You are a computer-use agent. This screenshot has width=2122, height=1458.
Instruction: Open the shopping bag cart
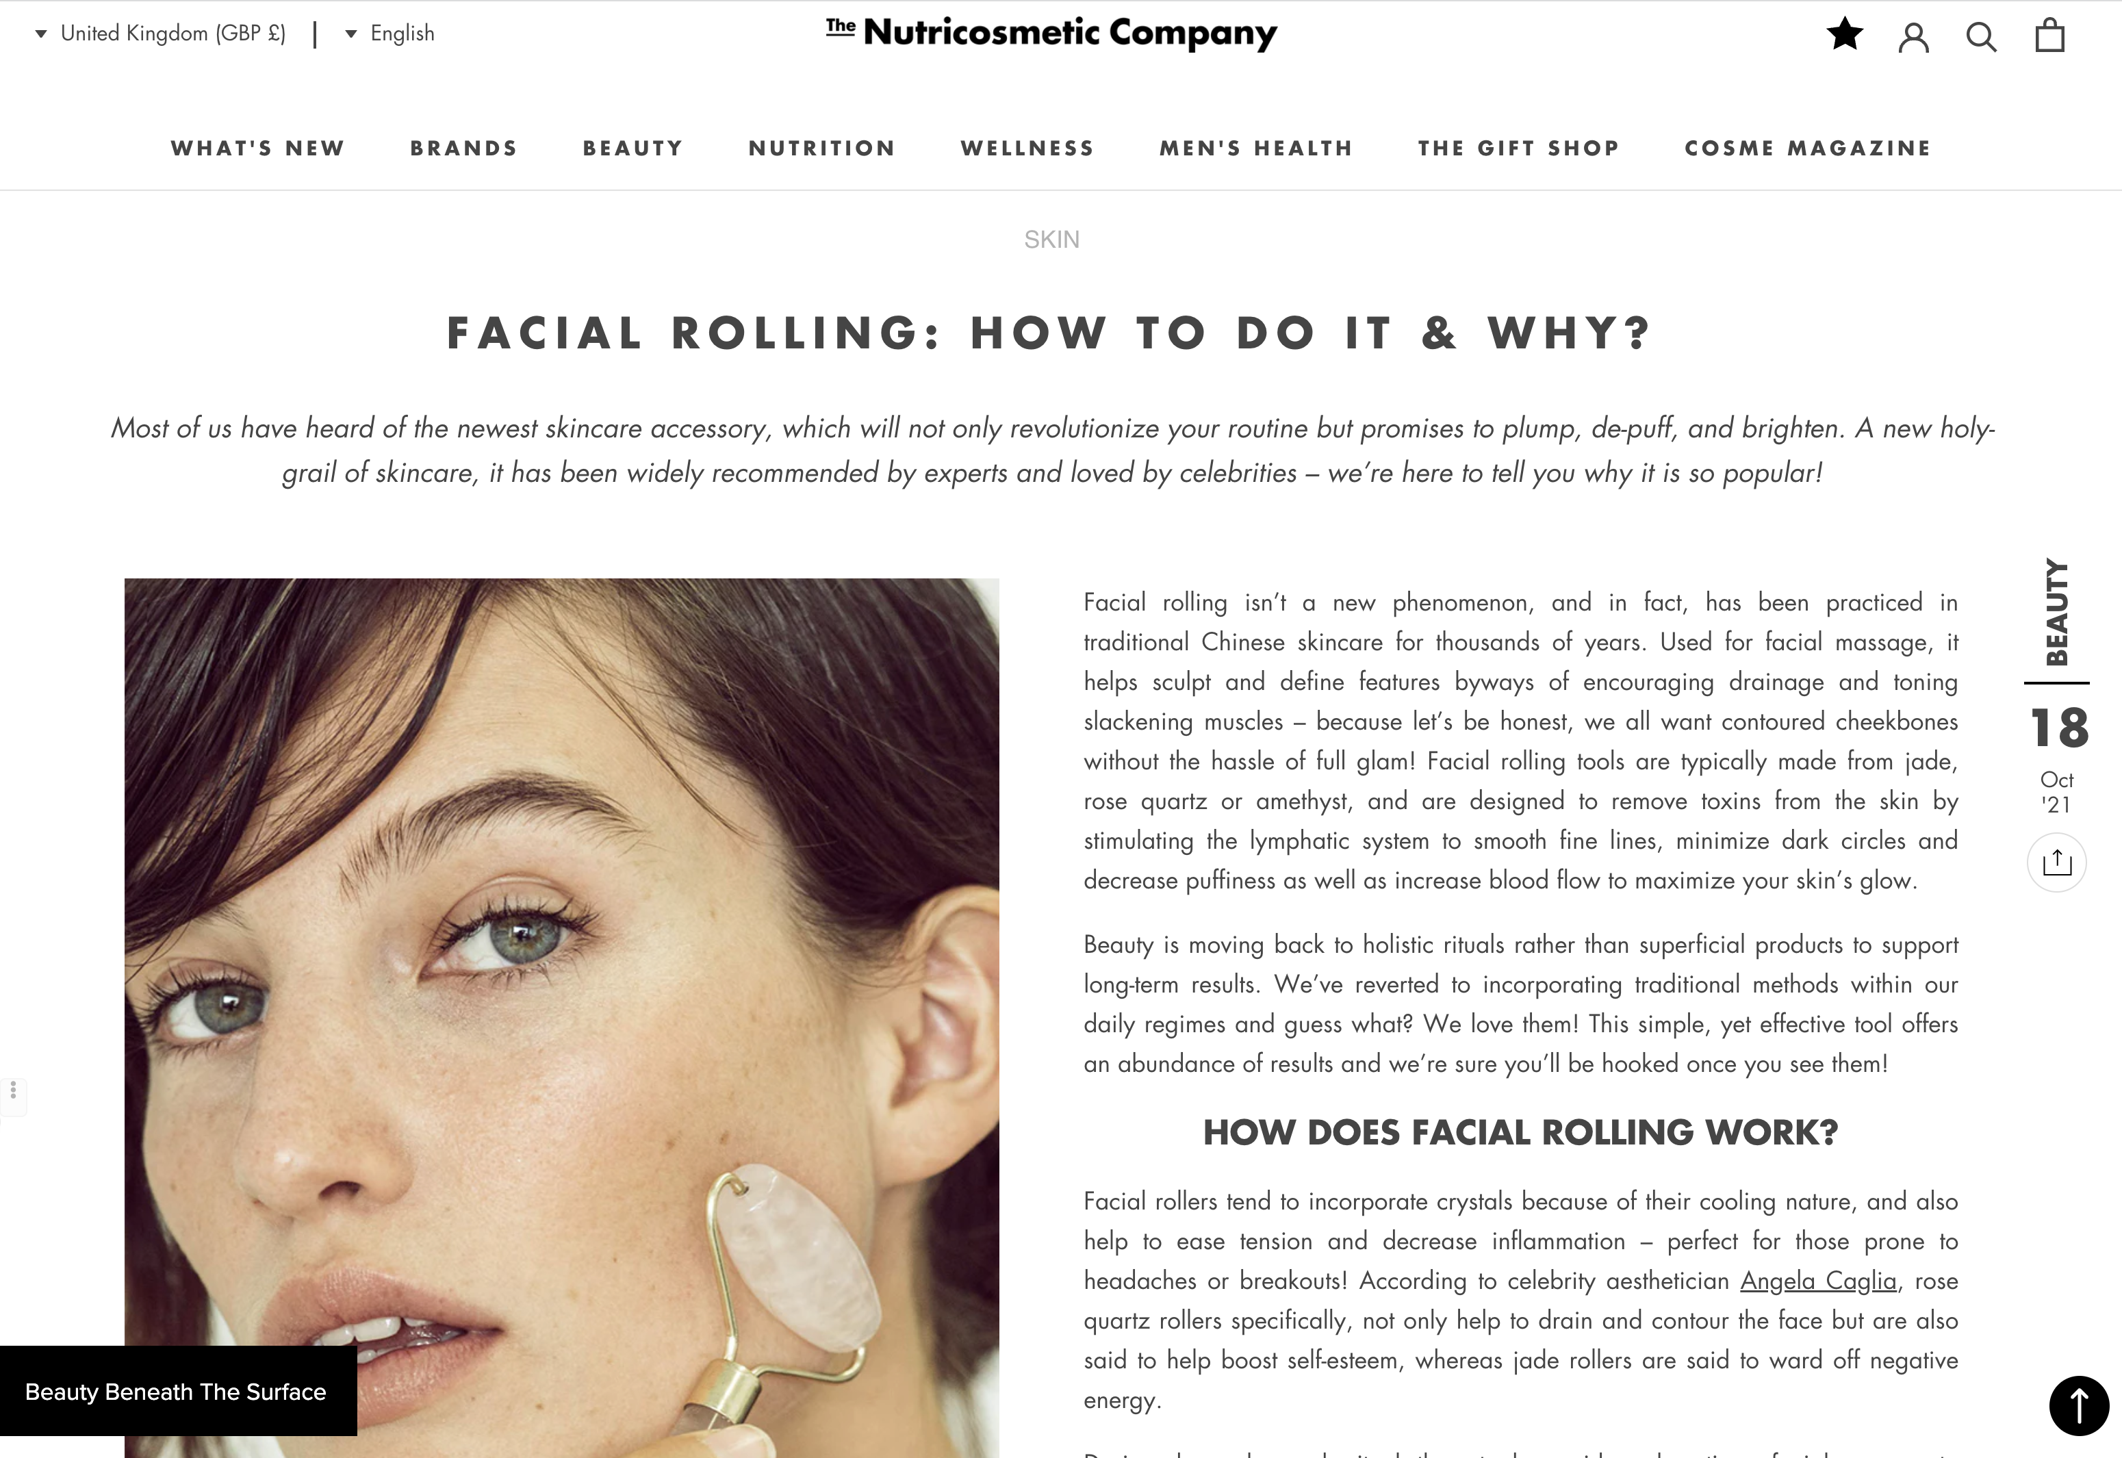[2050, 36]
